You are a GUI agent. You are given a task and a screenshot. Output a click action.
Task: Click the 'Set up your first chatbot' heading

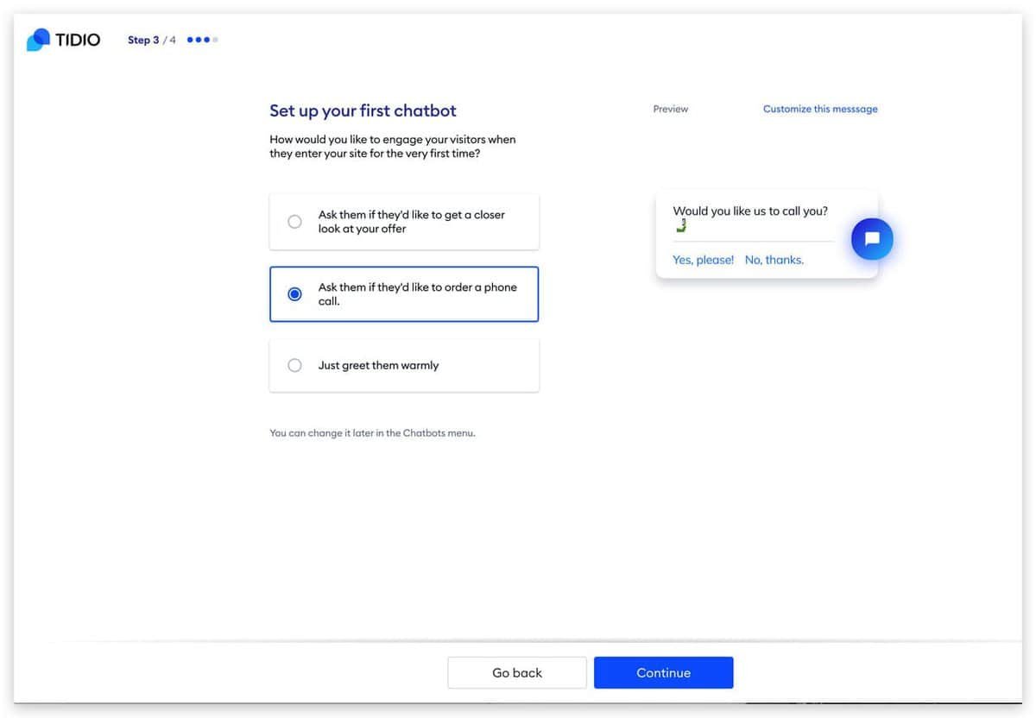coord(363,110)
